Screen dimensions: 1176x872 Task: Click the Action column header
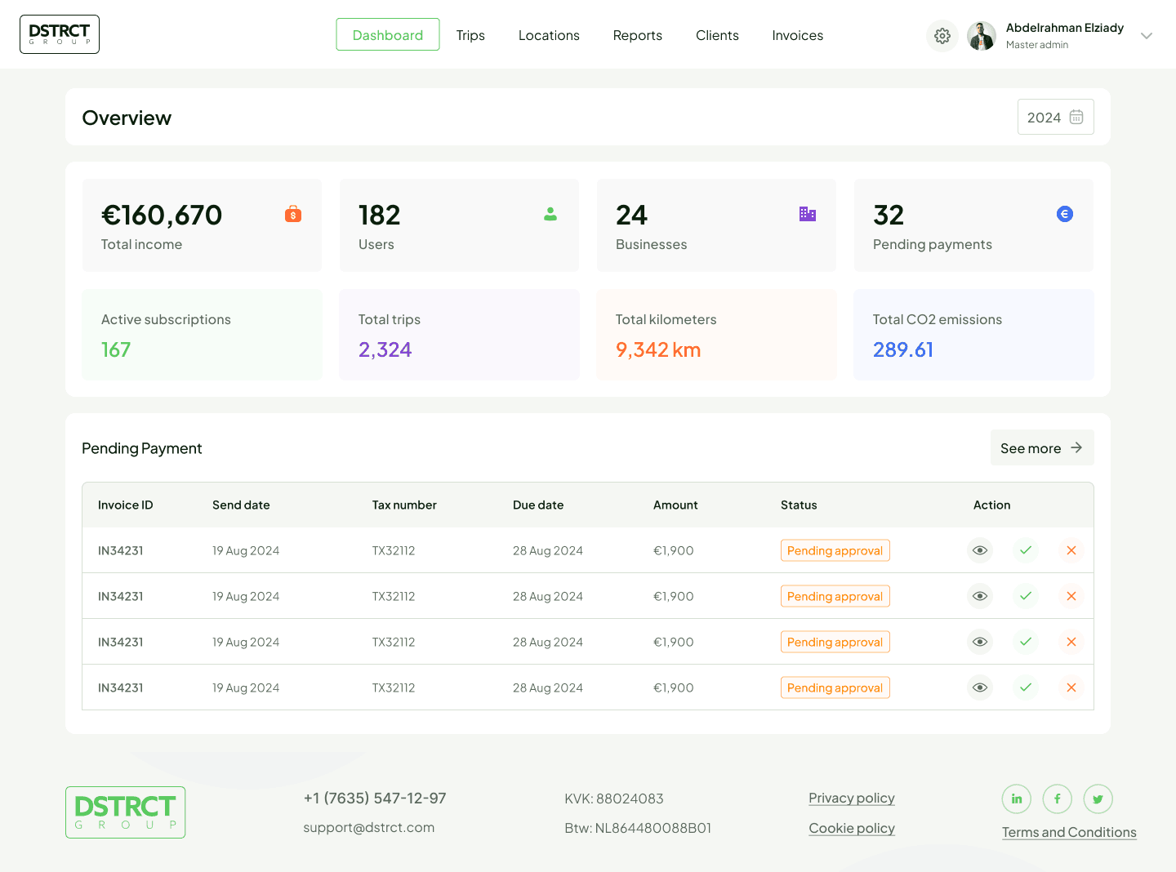coord(992,505)
